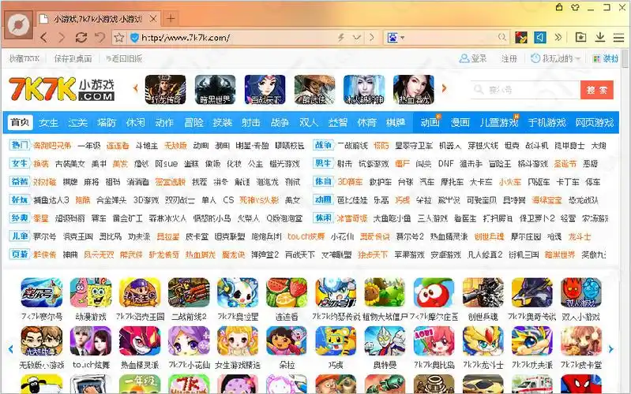Click the 7K7K小游戏 site logo

(62, 89)
